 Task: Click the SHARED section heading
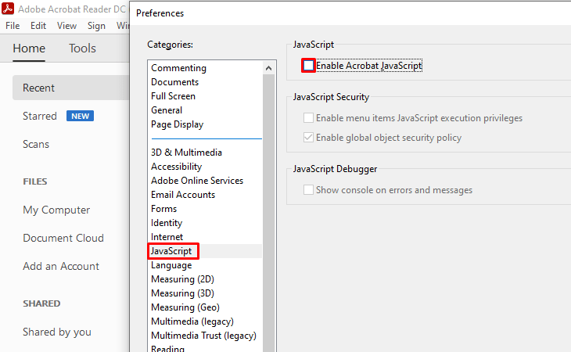coord(41,304)
